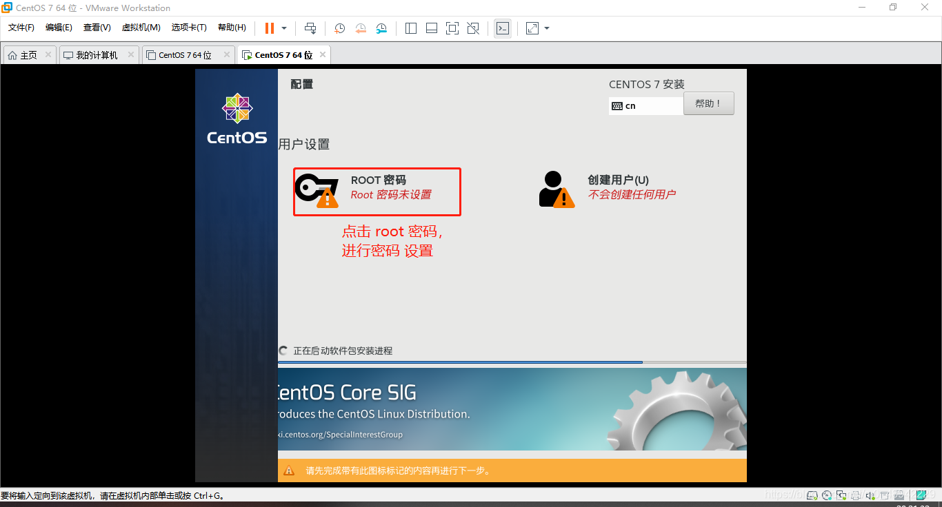This screenshot has width=942, height=507.
Task: Click the installation progress bar
Action: 512,362
